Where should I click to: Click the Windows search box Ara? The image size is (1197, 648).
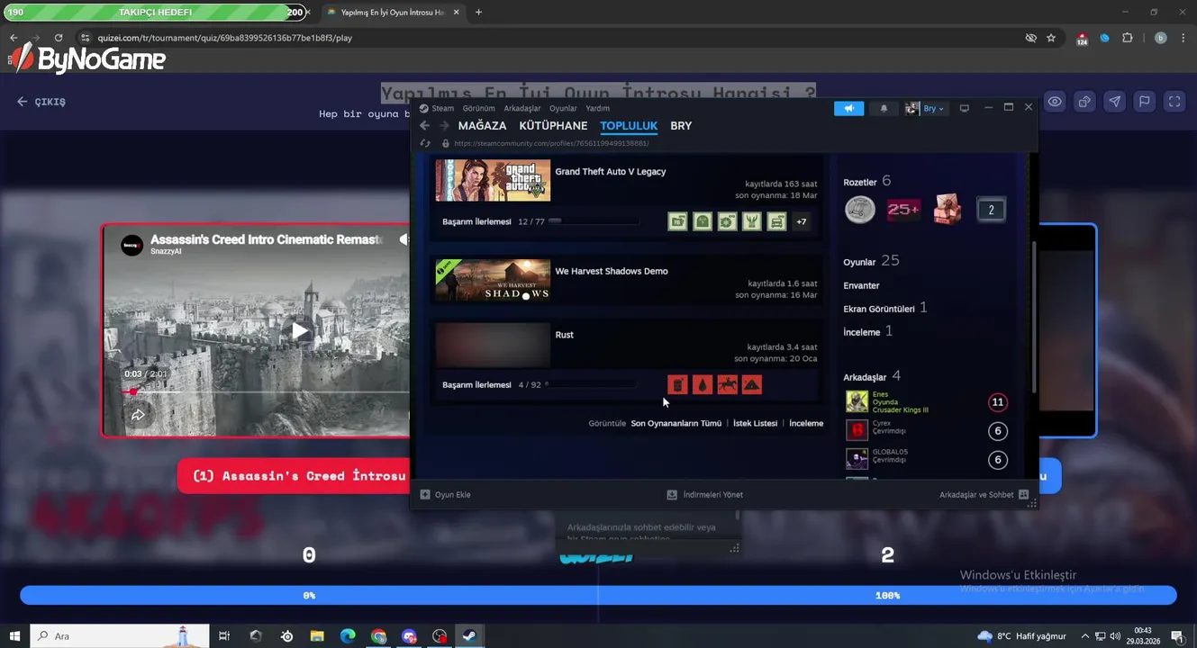point(119,636)
